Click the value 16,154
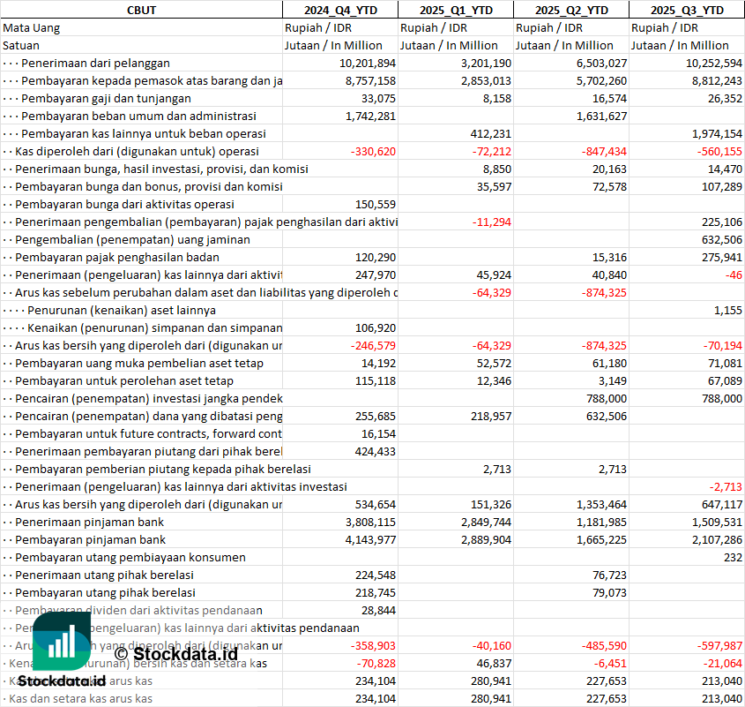This screenshot has height=707, width=745. pyautogui.click(x=378, y=434)
